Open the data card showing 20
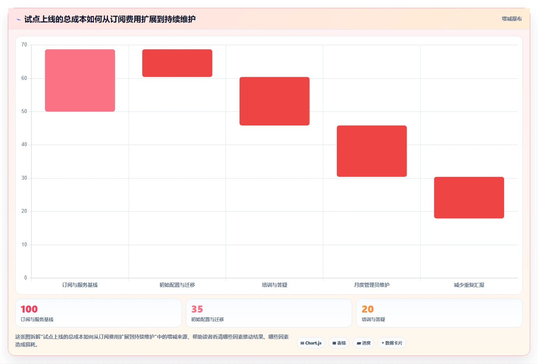This screenshot has height=364, width=538. (439, 313)
